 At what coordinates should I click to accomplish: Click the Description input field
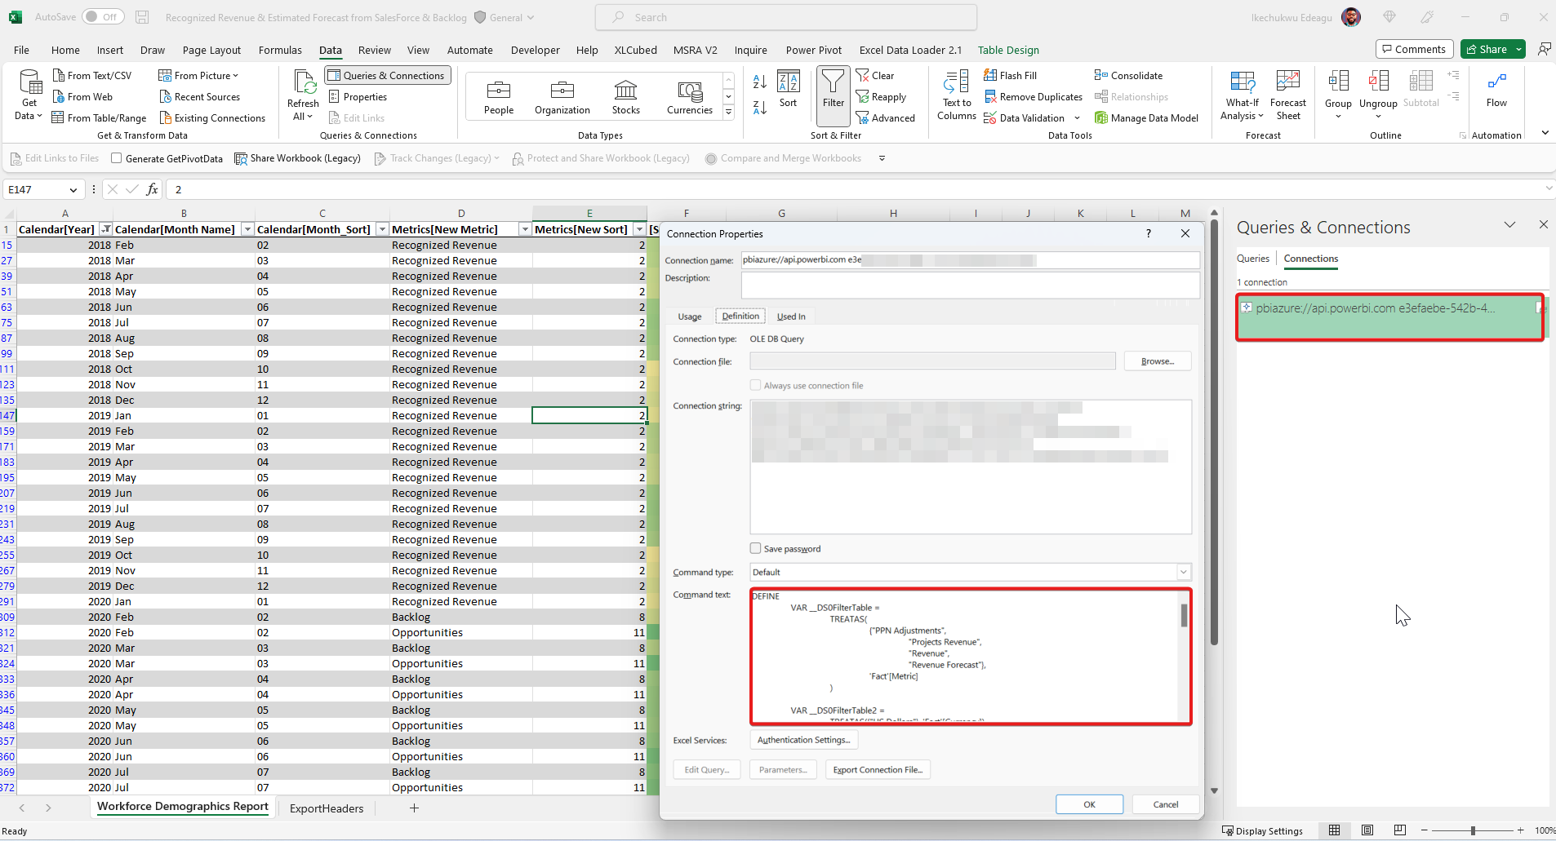(x=970, y=285)
